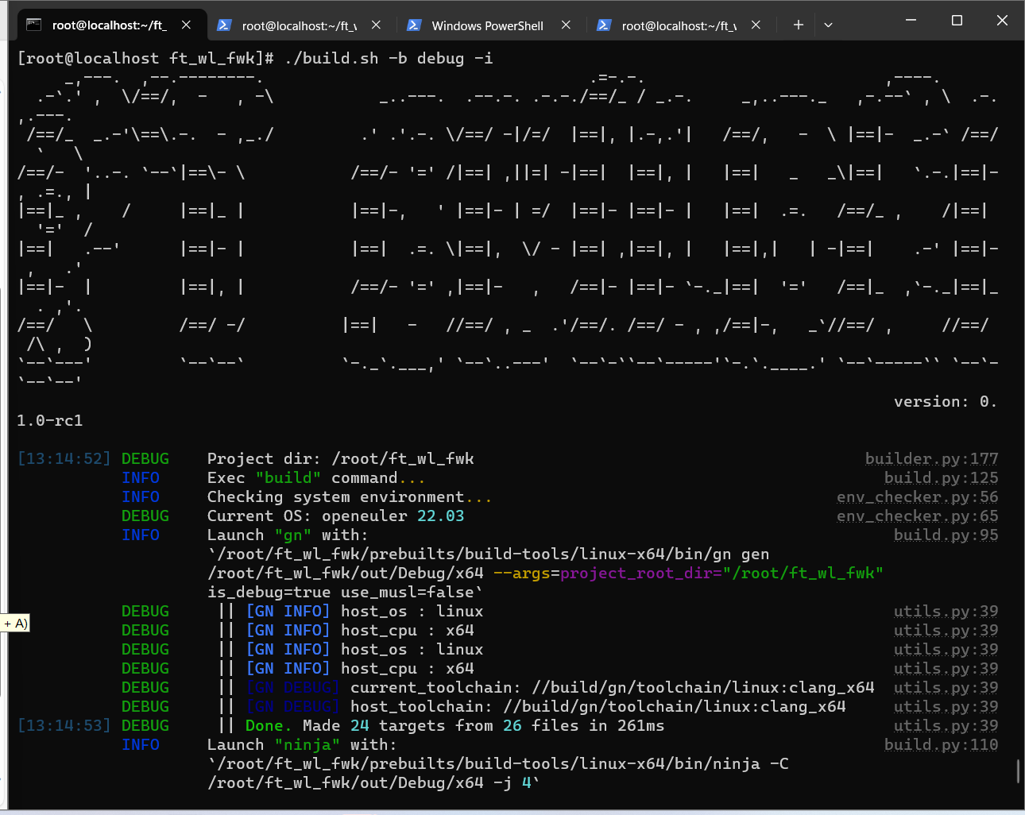Click the 'version: 0.' text
The height and width of the screenshot is (815, 1025).
coord(946,401)
